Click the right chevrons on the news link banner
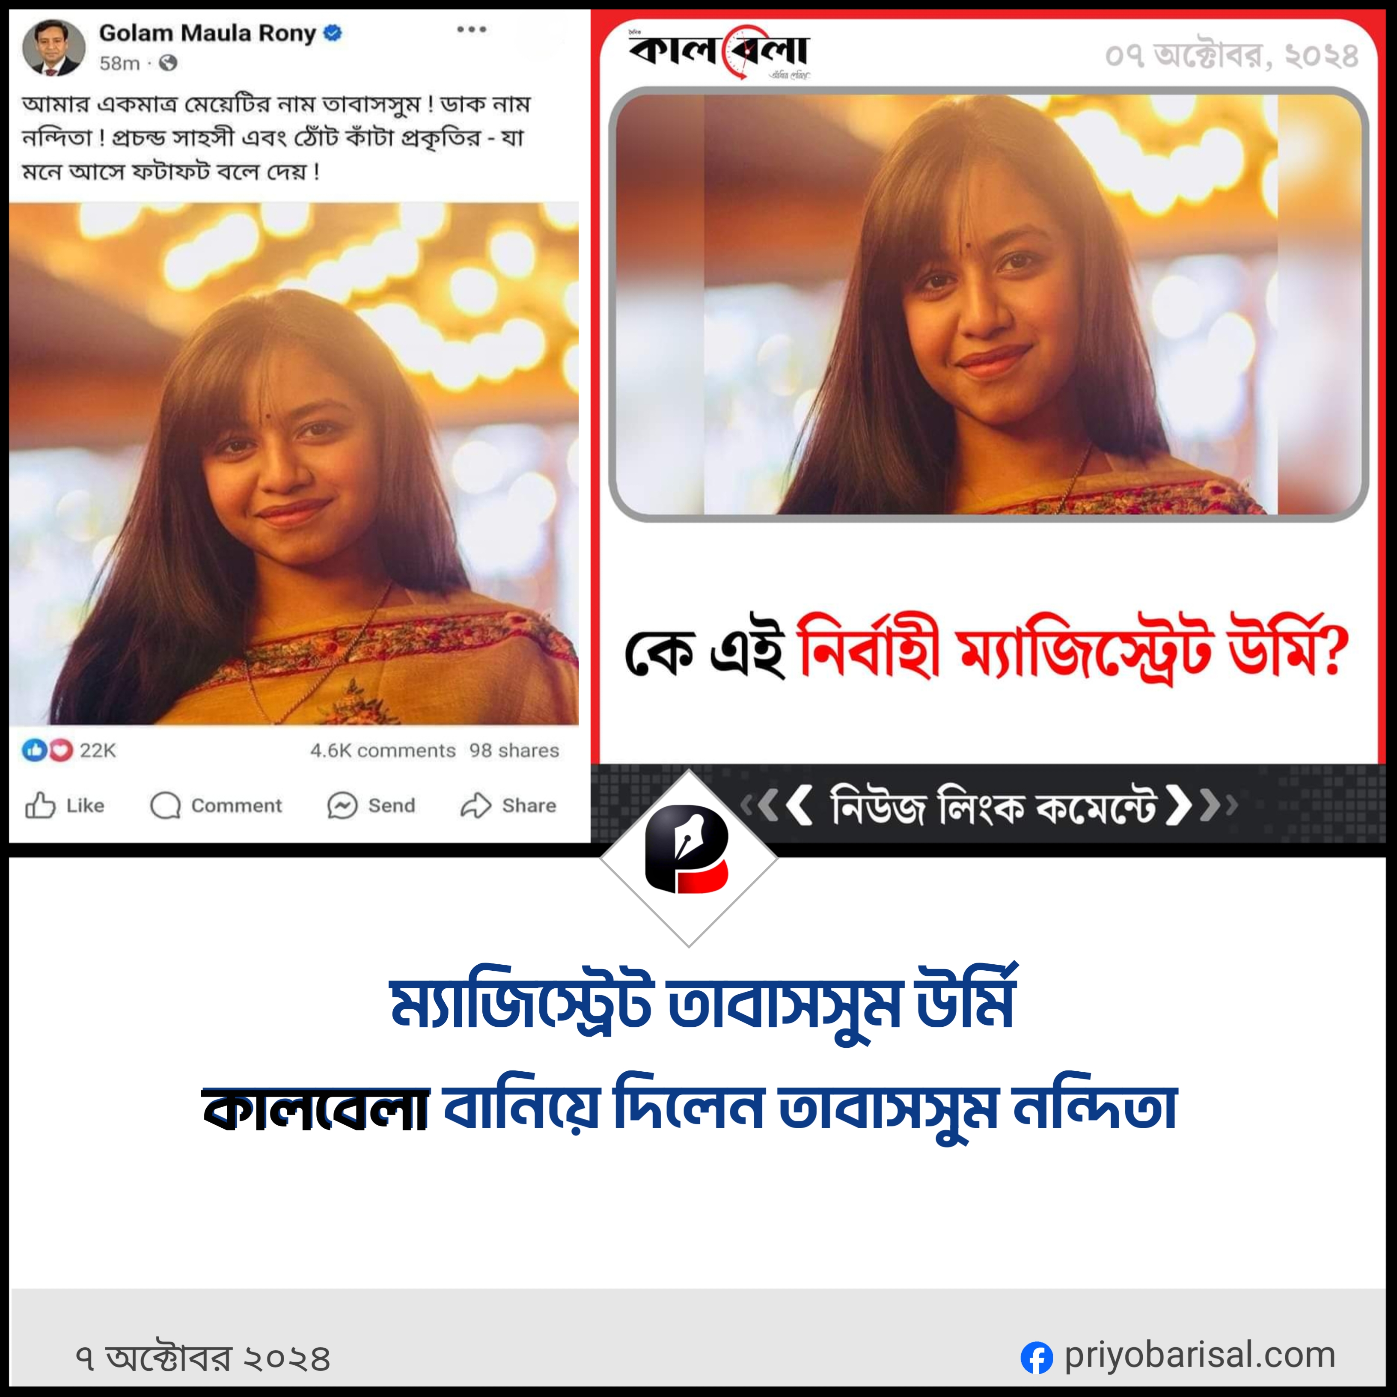1397x1397 pixels. 1200,806
